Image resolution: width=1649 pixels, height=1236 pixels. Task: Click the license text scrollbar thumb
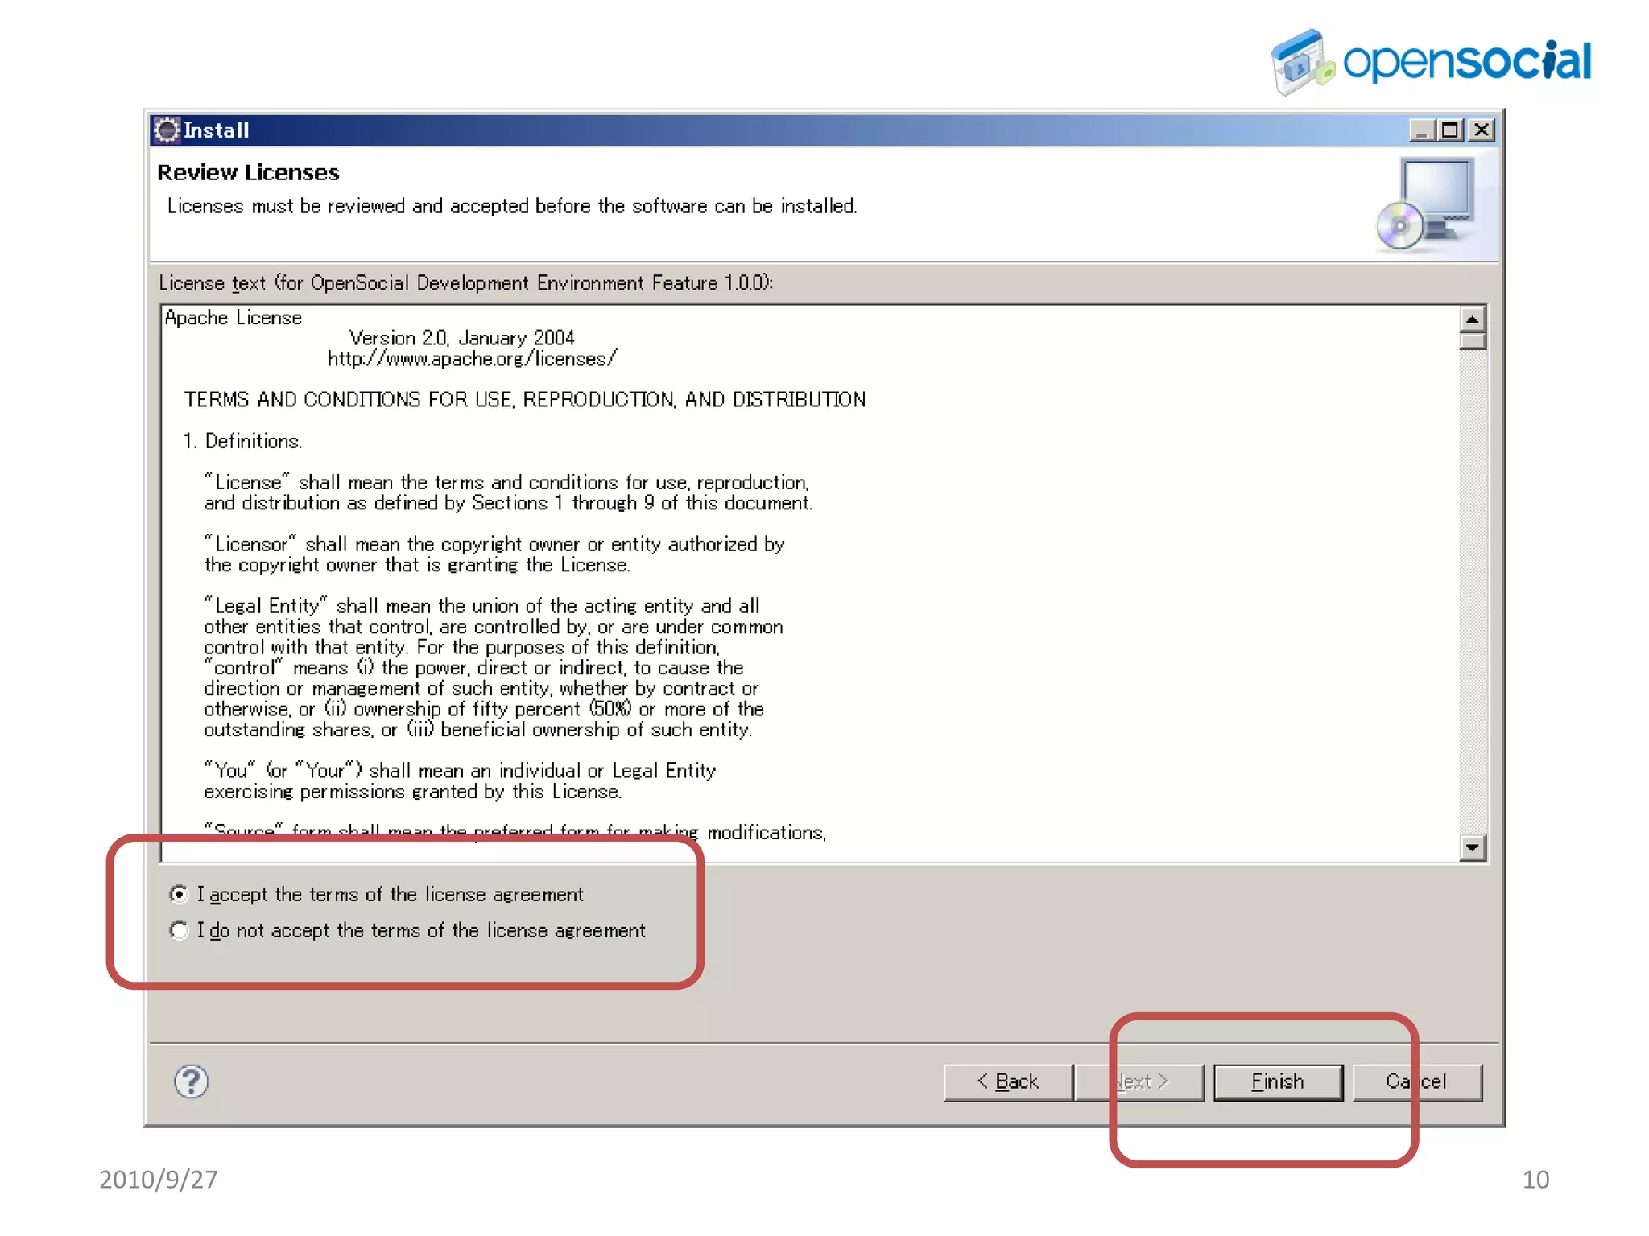[x=1473, y=341]
